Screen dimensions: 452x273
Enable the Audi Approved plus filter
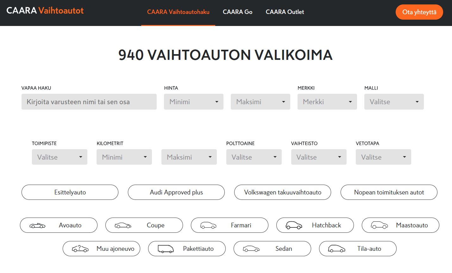[176, 192]
